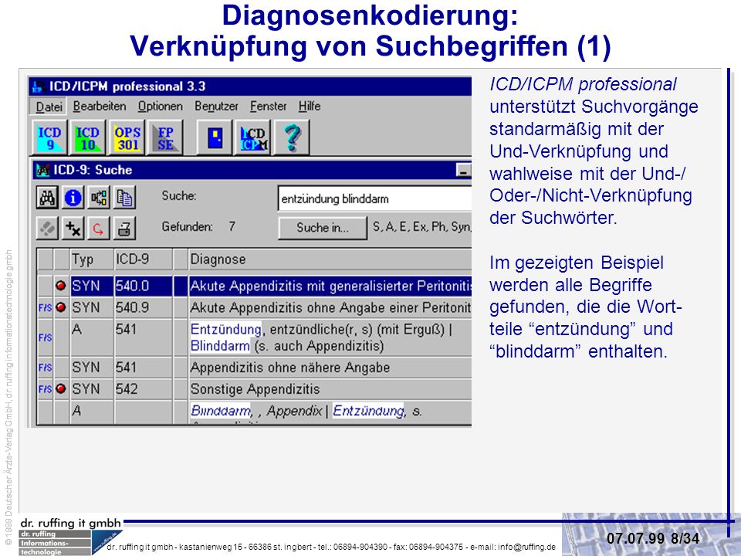
Task: Click the printer icon in search window
Action: point(124,229)
